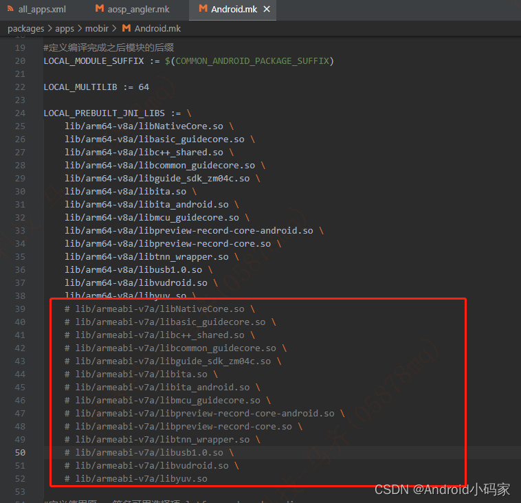This screenshot has width=521, height=503.
Task: Click lib/arm64-v8a/libita_android.so line
Action: tap(152, 204)
